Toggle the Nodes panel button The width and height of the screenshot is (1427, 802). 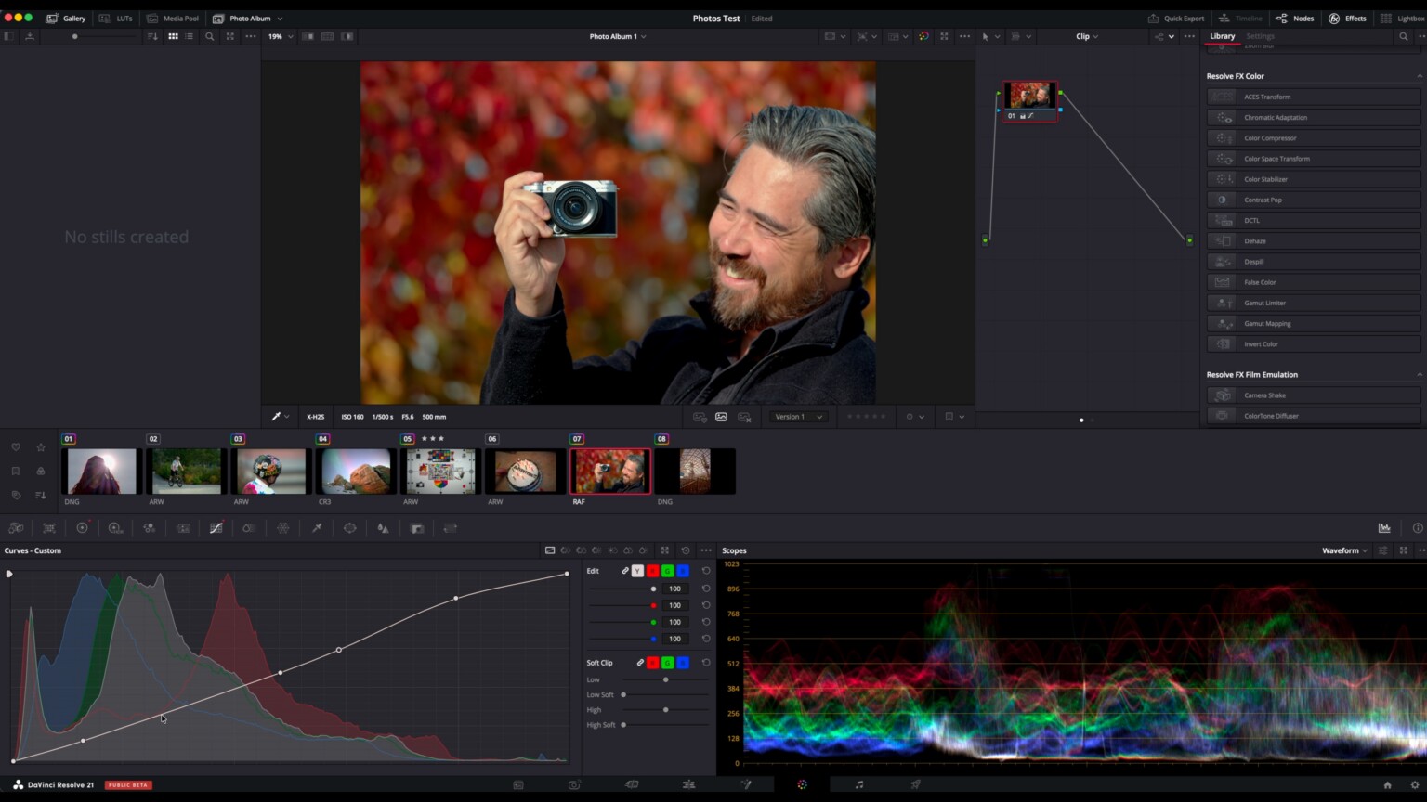pos(1295,18)
